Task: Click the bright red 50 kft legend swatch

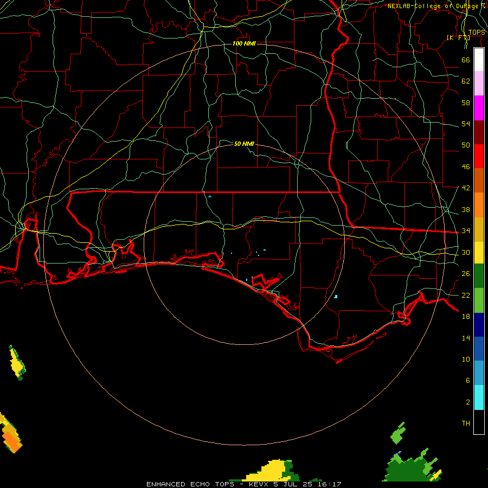Action: tap(479, 156)
